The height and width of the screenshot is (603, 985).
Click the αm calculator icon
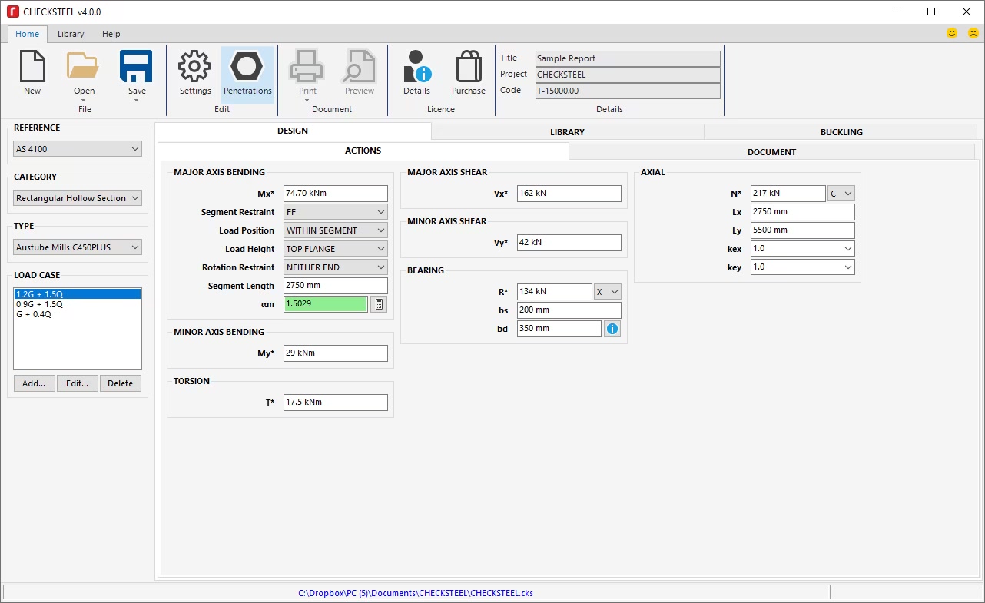[379, 304]
